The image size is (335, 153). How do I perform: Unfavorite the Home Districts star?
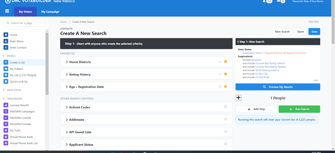pyautogui.click(x=225, y=62)
